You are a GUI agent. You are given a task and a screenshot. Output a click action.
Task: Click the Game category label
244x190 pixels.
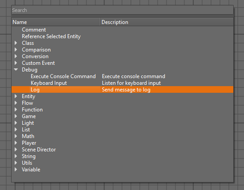[28, 116]
